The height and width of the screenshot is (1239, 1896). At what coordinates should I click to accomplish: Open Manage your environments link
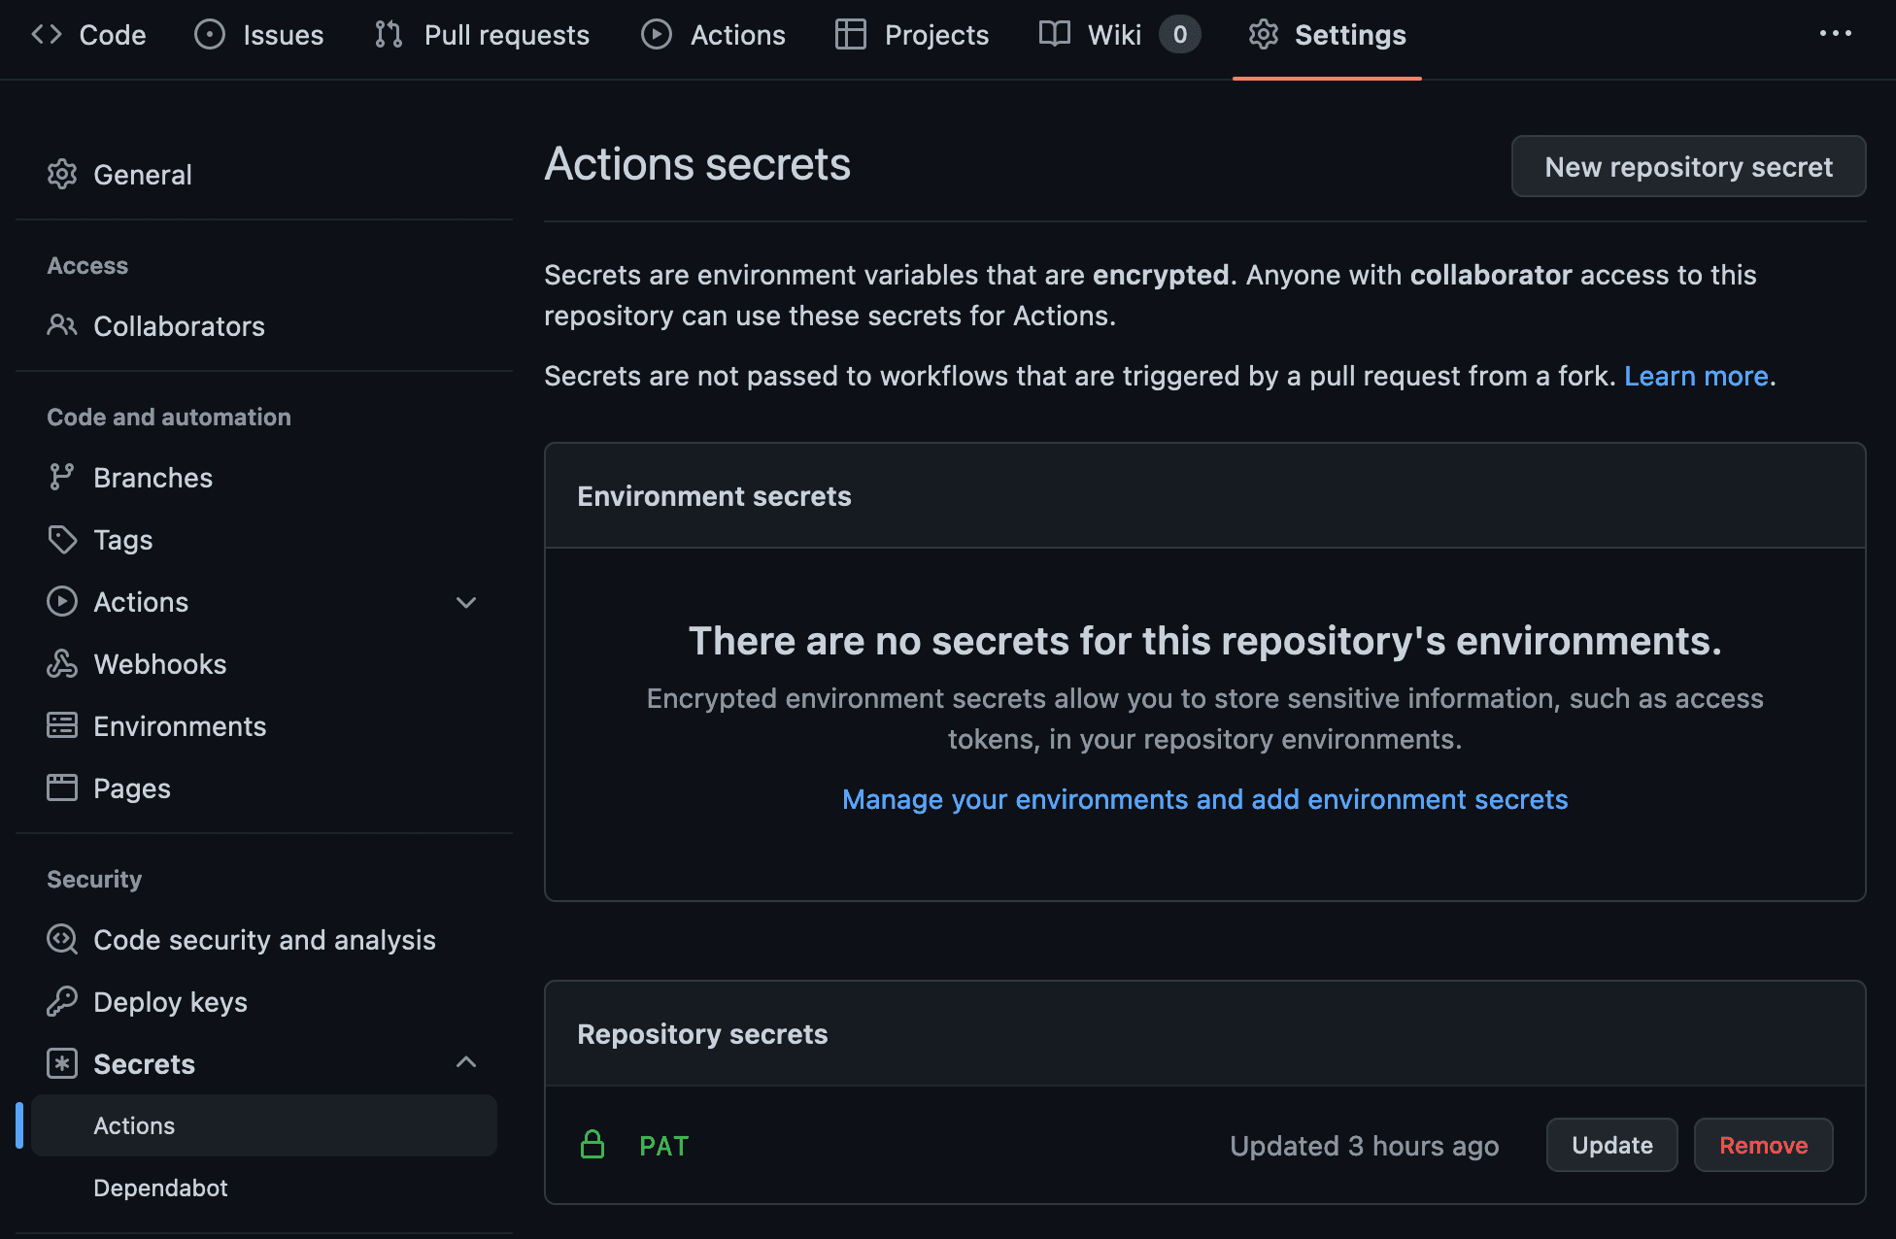(1204, 799)
